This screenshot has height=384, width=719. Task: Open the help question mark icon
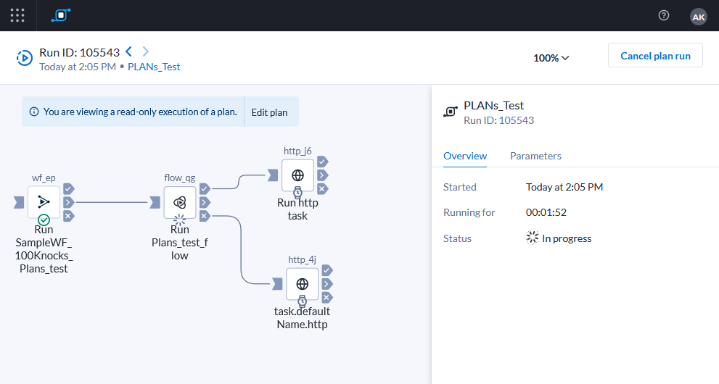point(663,15)
